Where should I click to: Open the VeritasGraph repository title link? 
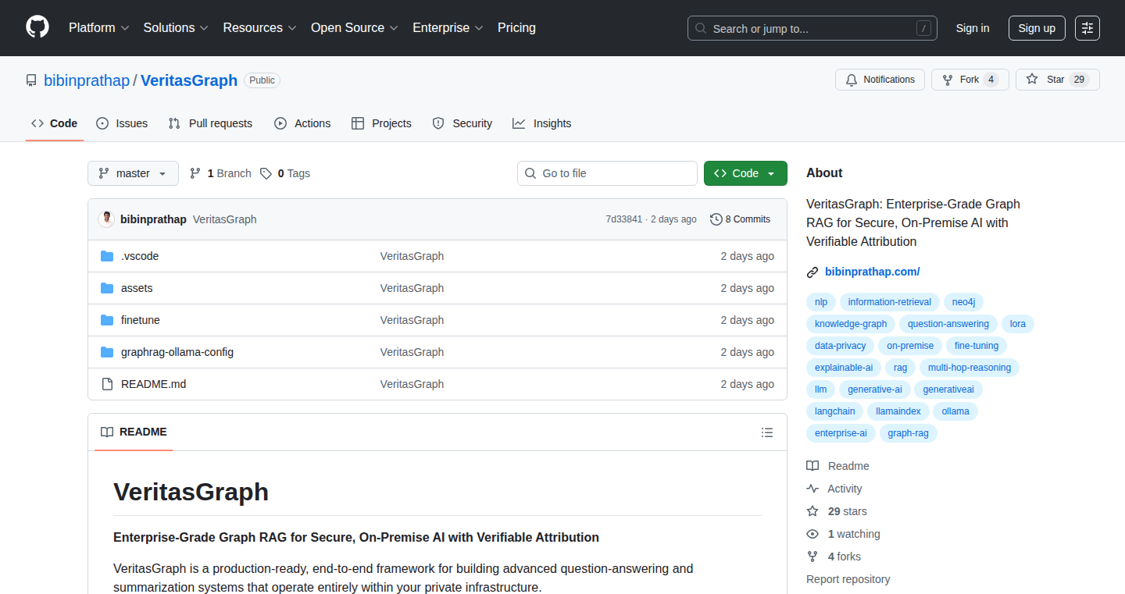pyautogui.click(x=189, y=80)
